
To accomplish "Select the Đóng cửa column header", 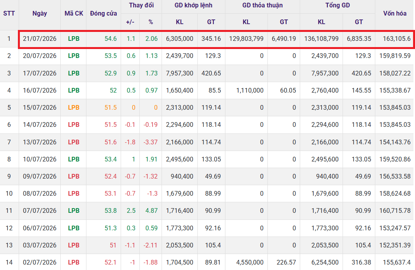I will coord(104,14).
